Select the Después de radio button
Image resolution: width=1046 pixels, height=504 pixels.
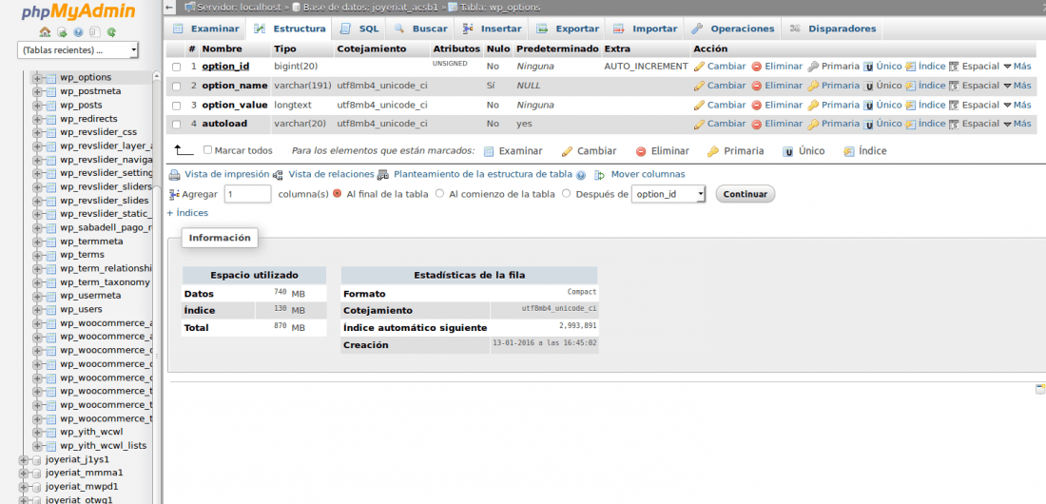(567, 194)
